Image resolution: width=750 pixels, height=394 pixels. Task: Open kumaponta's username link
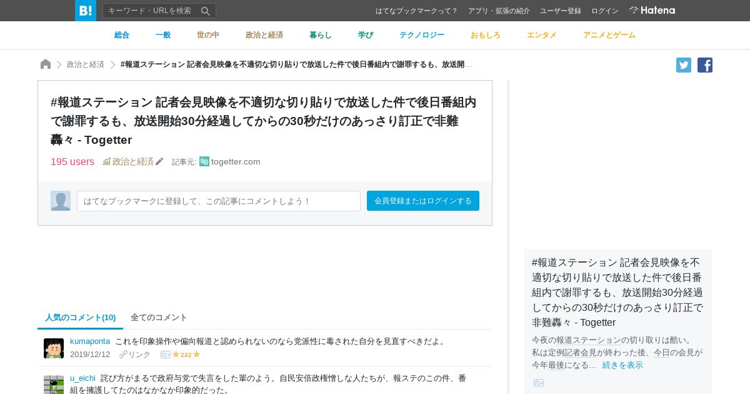point(90,341)
